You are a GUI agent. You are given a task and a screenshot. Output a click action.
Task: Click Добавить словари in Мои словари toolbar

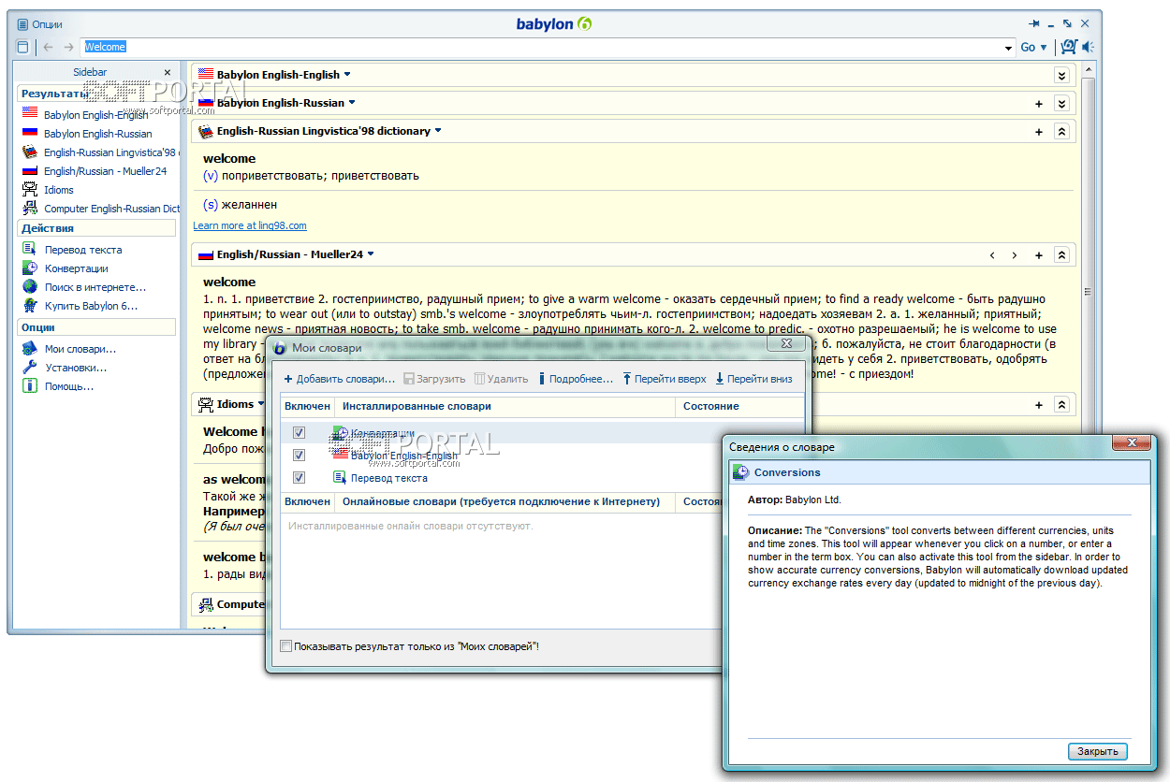(340, 379)
